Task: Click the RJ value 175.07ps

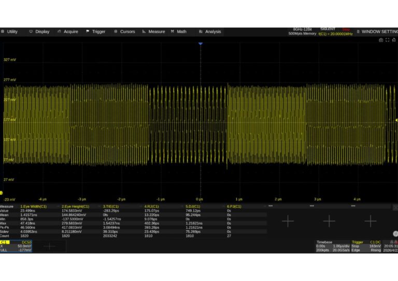Action: (151, 211)
